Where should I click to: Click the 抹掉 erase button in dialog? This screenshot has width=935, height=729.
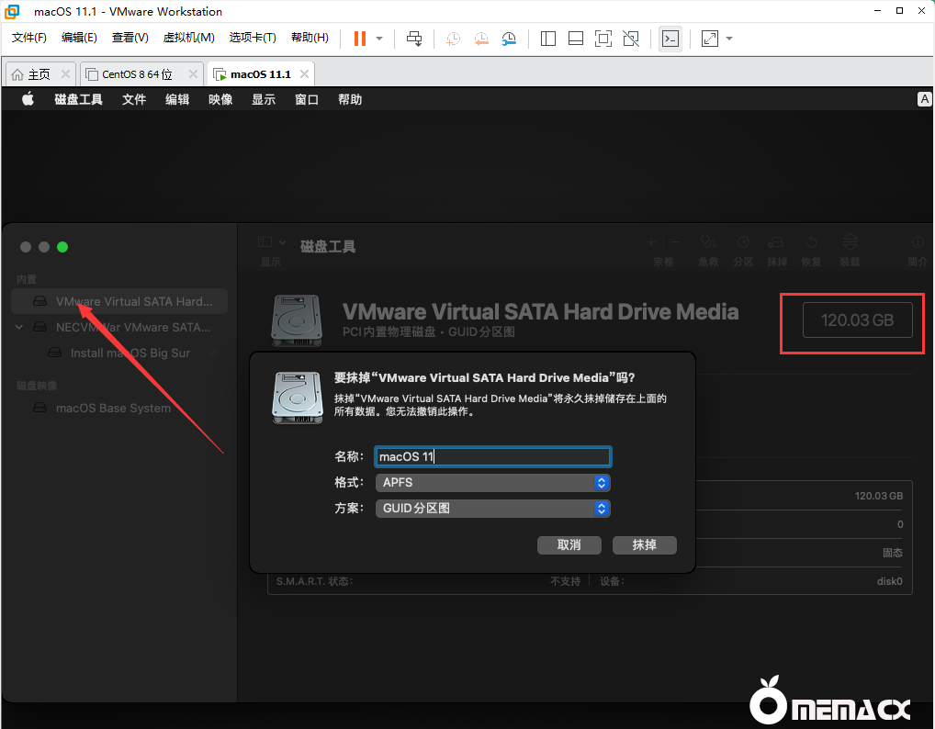pos(644,544)
